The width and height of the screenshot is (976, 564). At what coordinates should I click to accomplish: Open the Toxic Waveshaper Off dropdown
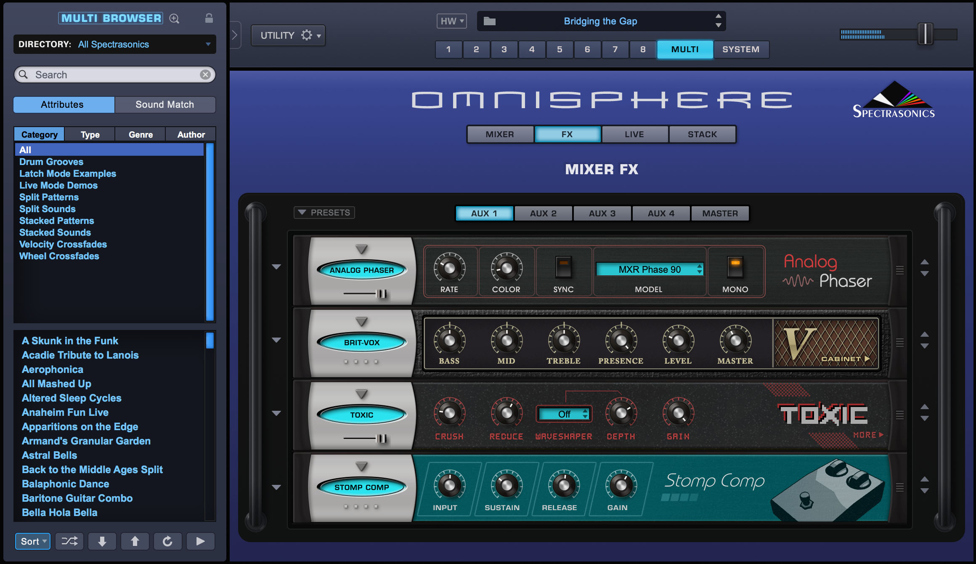click(x=564, y=414)
